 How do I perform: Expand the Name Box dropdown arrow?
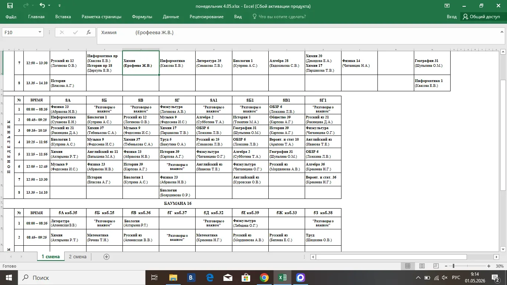point(40,32)
